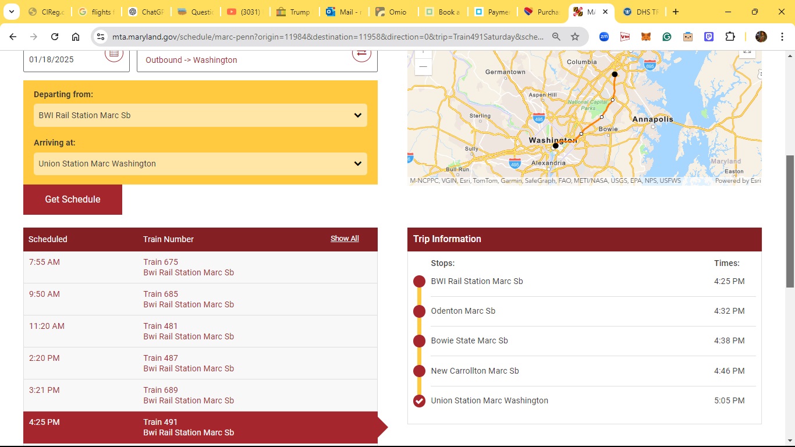Image resolution: width=795 pixels, height=447 pixels.
Task: Select highlighted Train 491 at 4:25 PM
Action: [x=200, y=427]
